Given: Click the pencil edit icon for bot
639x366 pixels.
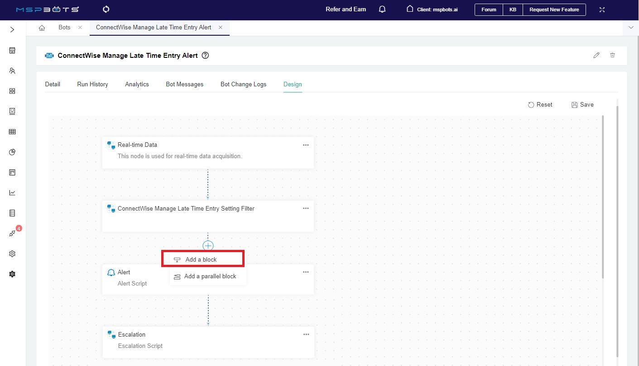Looking at the screenshot, I should (596, 55).
